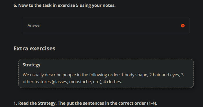
Task: Click the exercise 6 instruction line
Action: pos(64,5)
